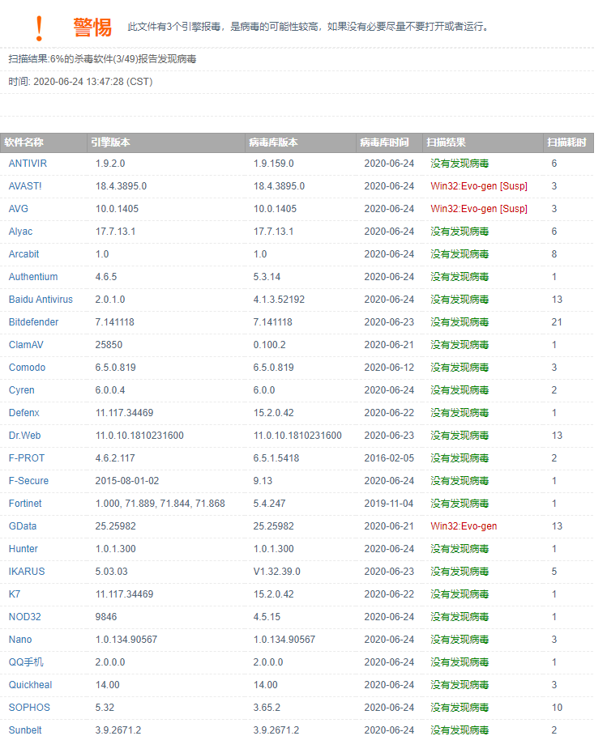Follow the Defenx link
The width and height of the screenshot is (607, 736).
tap(24, 413)
